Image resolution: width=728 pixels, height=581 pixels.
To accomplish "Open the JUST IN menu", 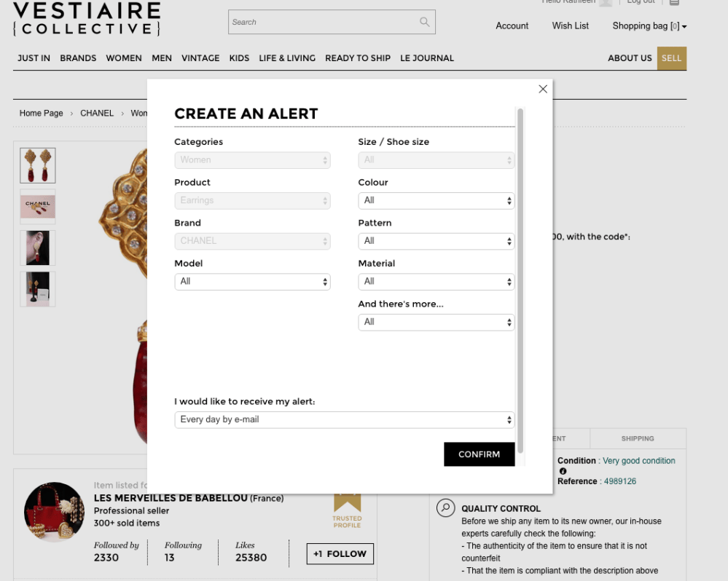I will coord(34,58).
